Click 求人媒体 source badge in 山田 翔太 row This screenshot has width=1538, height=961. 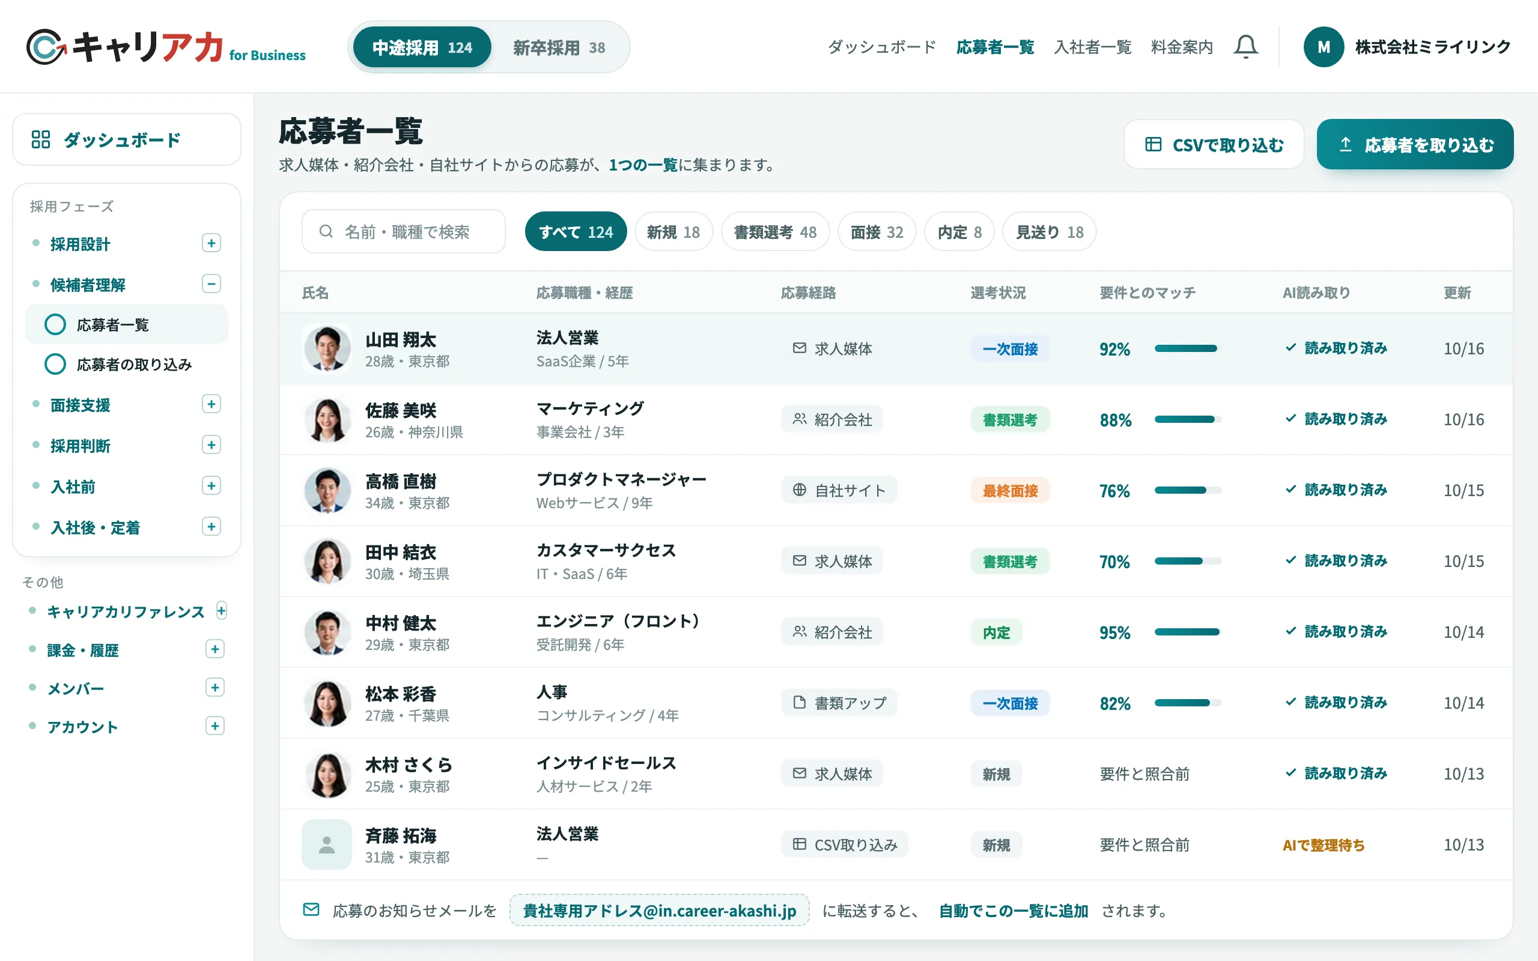(x=832, y=348)
